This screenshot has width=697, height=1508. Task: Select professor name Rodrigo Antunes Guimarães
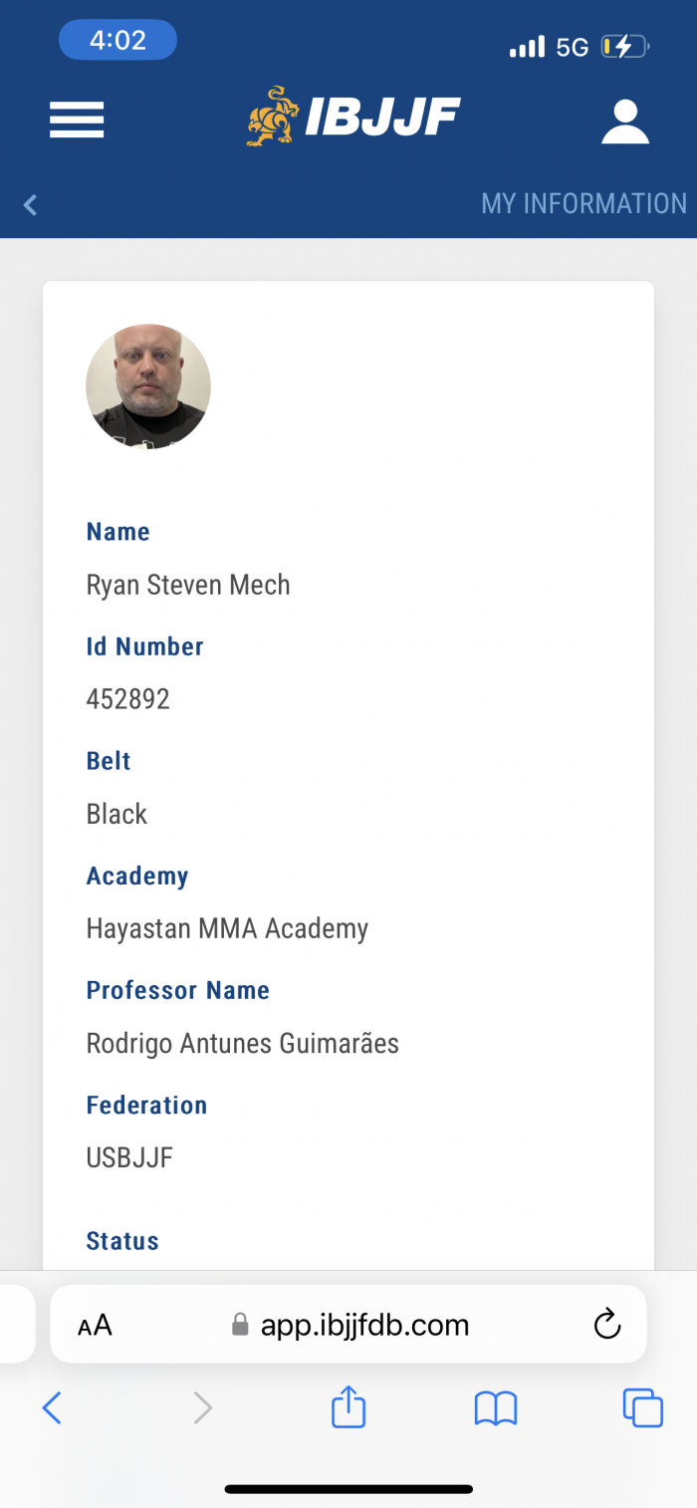click(x=242, y=1043)
